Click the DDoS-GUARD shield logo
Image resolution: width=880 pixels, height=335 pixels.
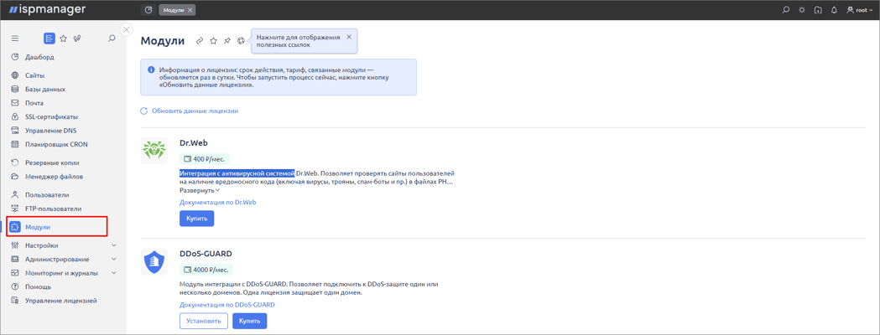point(154,261)
